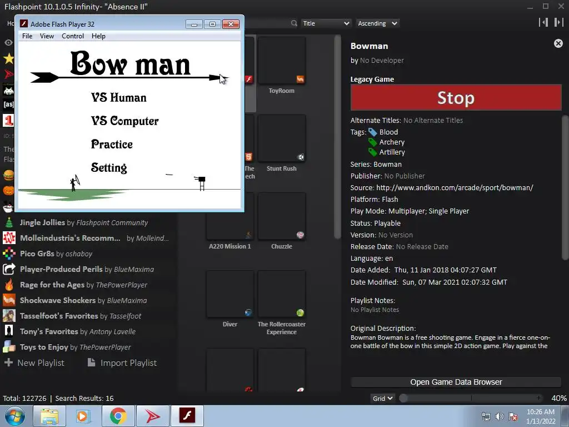This screenshot has width=569, height=427.
Task: Click the blue Blood tag icon
Action: pos(373,132)
